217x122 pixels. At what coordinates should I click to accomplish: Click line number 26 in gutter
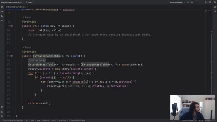tap(8, 103)
